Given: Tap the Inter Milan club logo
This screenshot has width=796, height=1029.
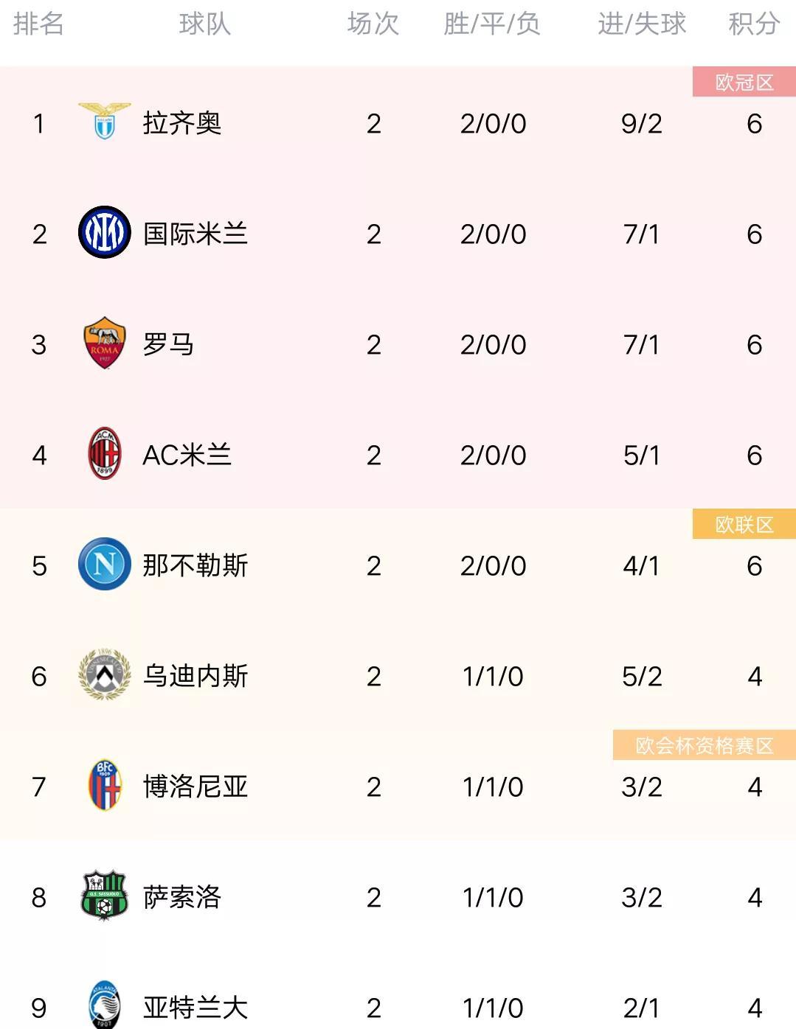Looking at the screenshot, I should point(105,233).
